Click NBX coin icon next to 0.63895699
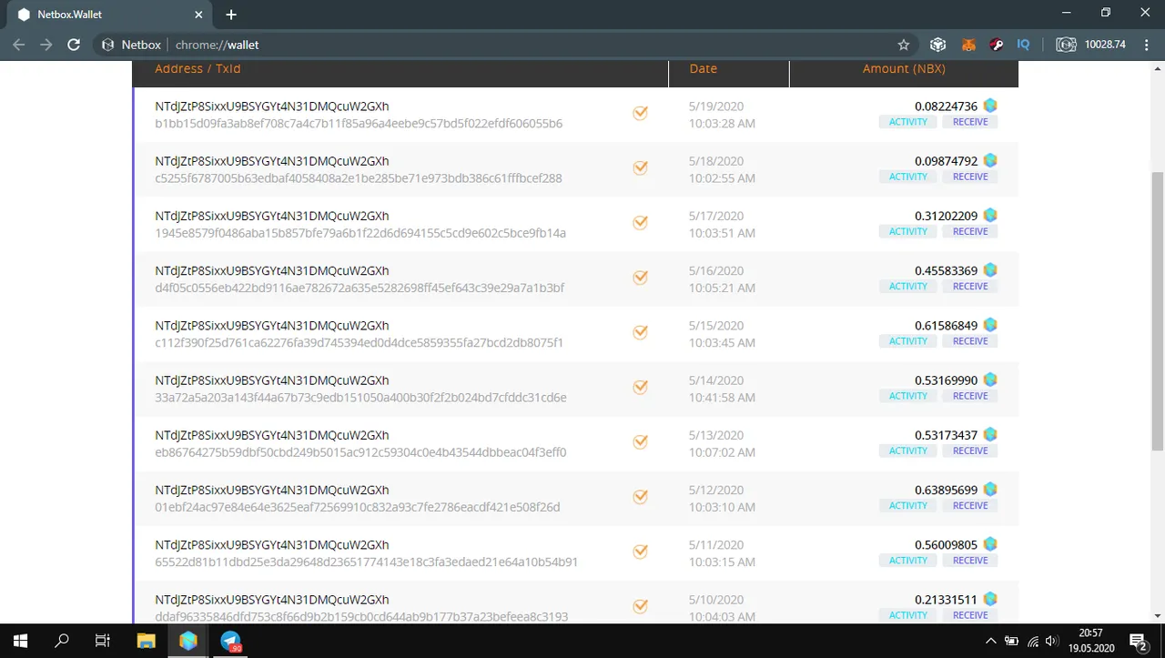The width and height of the screenshot is (1165, 658). pyautogui.click(x=990, y=490)
